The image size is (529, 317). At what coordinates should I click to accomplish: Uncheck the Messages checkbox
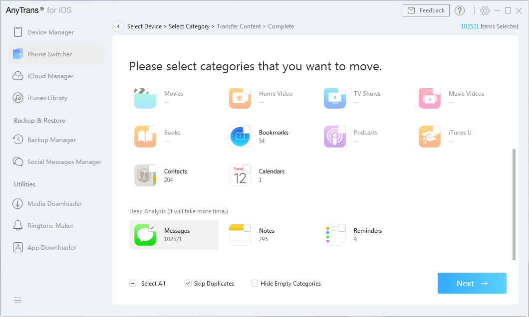(152, 228)
